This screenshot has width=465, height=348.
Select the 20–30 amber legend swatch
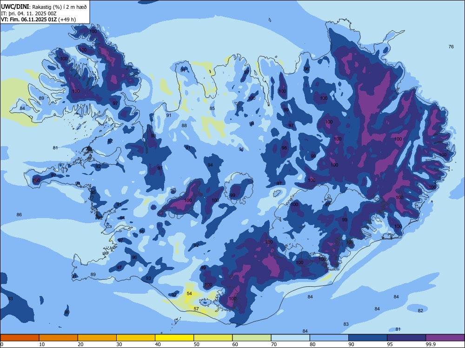click(x=97, y=338)
